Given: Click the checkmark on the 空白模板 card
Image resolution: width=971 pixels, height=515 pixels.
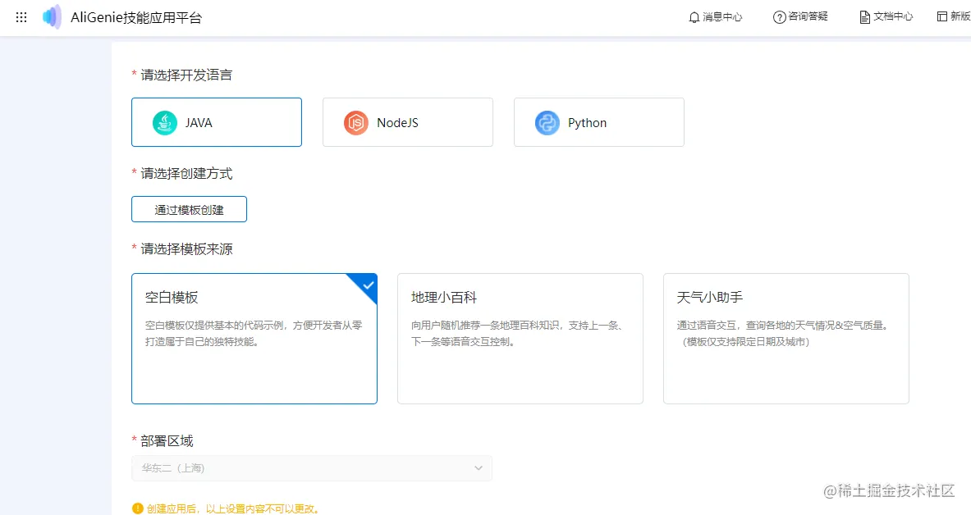Looking at the screenshot, I should [368, 285].
